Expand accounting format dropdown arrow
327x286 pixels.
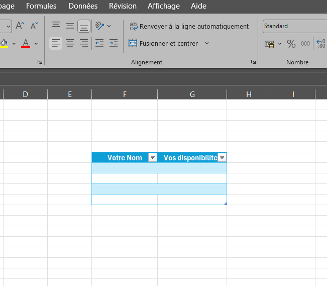[280, 44]
